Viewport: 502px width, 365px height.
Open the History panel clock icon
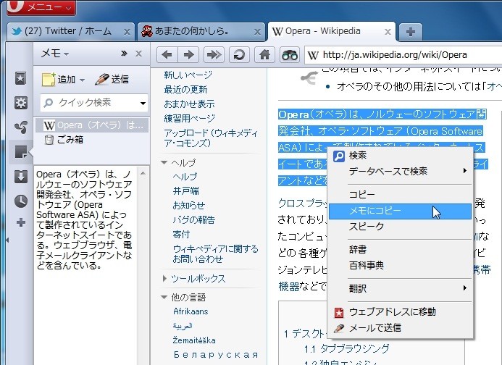(x=21, y=201)
